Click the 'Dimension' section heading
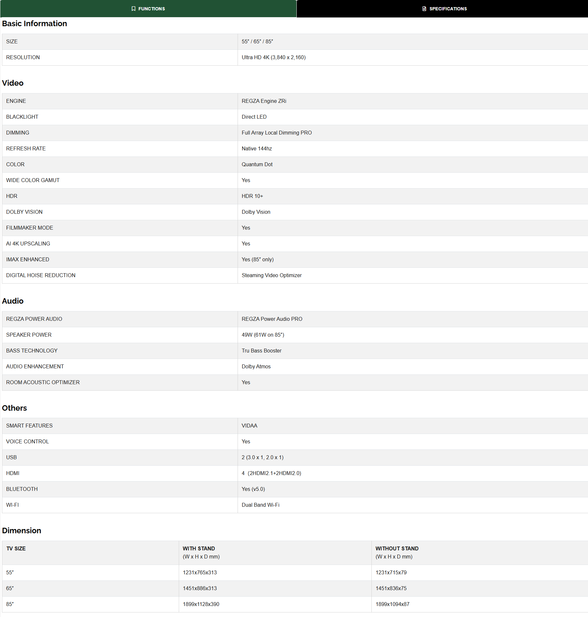Screen dimensions: 588x617 point(22,531)
